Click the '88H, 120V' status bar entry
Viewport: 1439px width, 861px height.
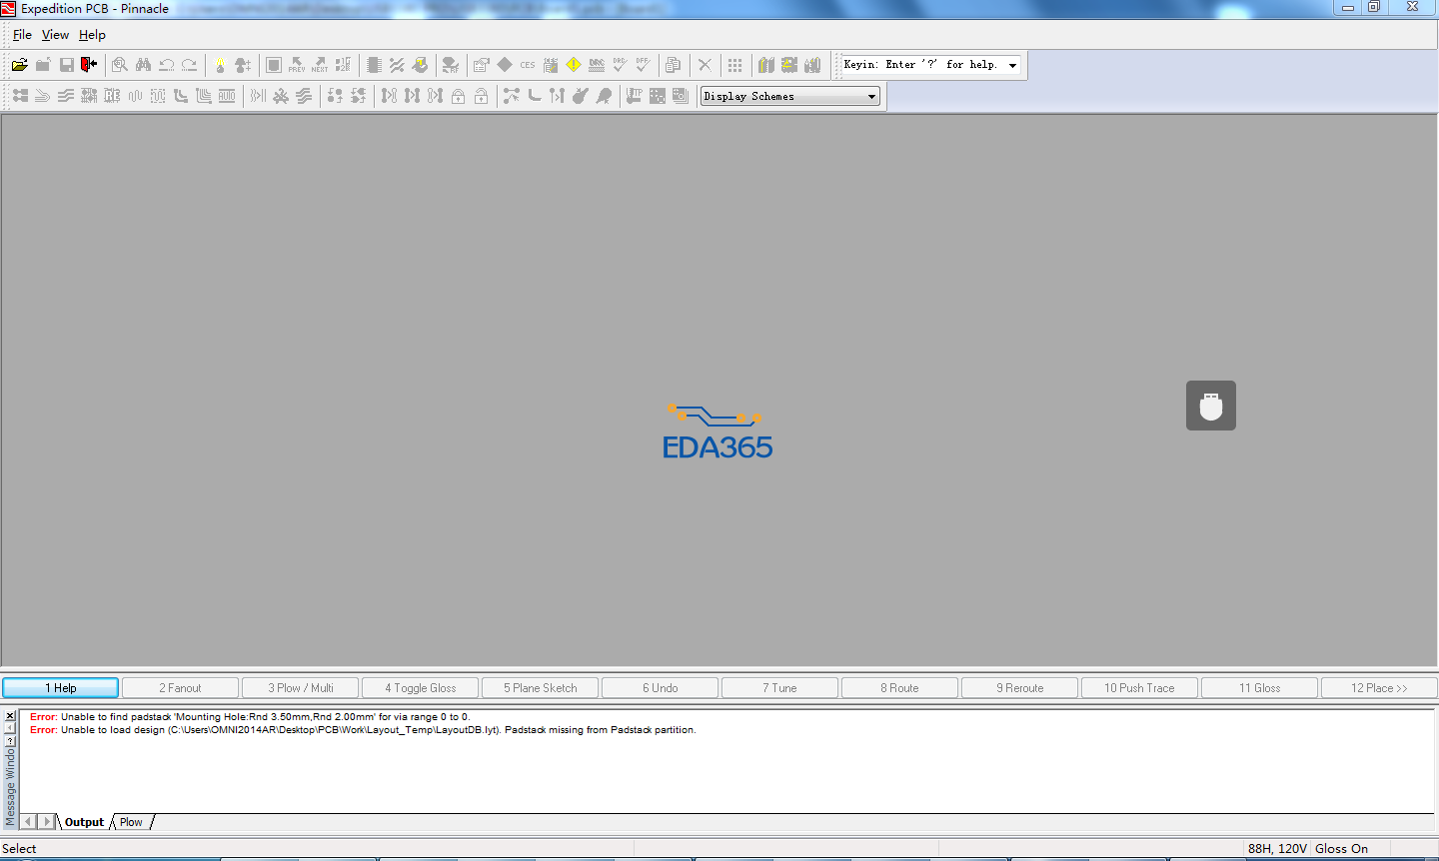[x=1277, y=849]
